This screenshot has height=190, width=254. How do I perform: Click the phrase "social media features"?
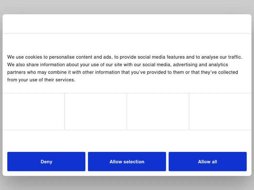click(x=160, y=57)
